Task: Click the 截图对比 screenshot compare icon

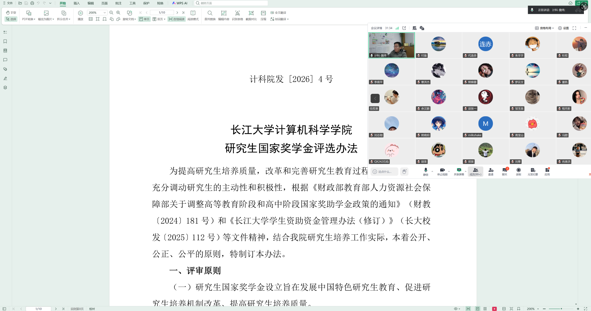Action: click(251, 13)
